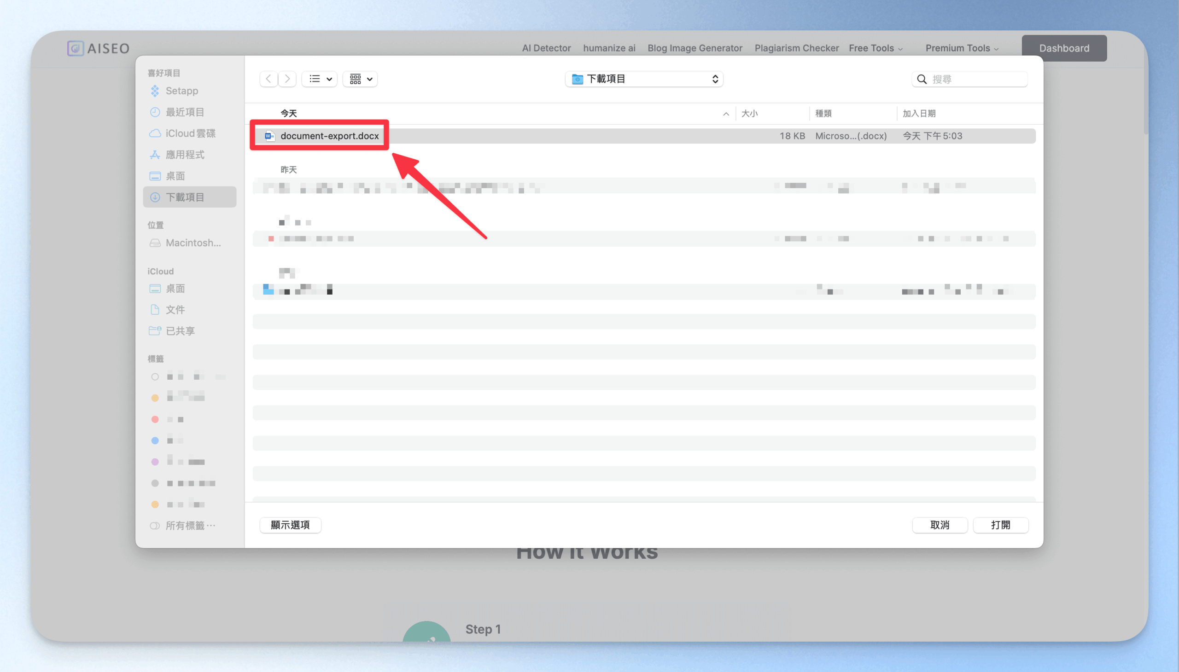Click the 今天 下午 5:03 date cell

(933, 136)
